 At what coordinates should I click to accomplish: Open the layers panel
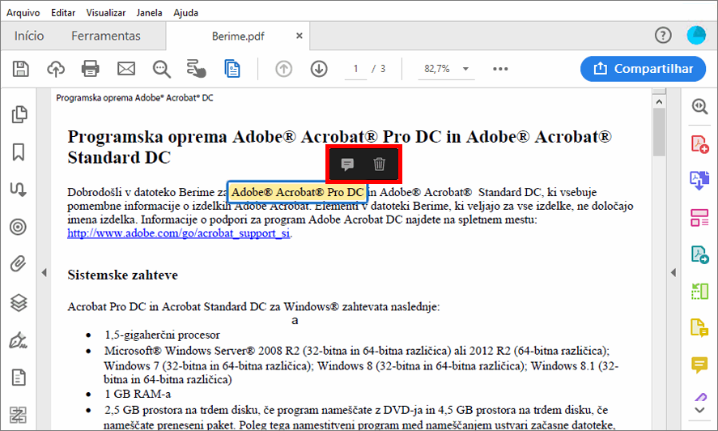(x=19, y=303)
